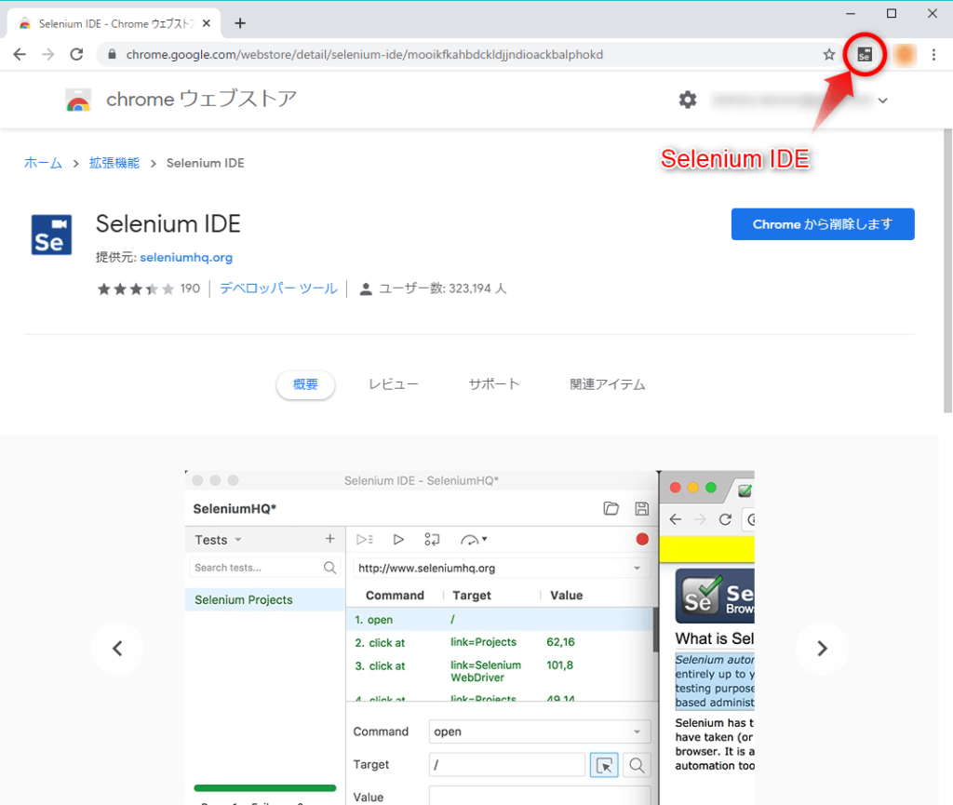Open web store settings gear

[x=688, y=100]
